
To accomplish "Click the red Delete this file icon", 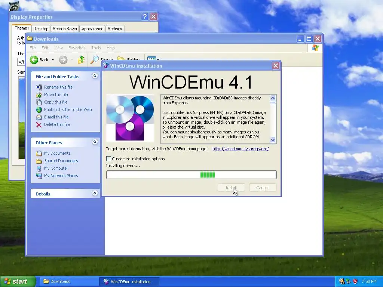I will click(x=39, y=125).
